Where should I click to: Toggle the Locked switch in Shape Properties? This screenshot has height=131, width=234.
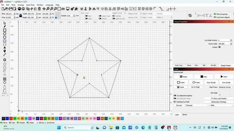(219, 47)
